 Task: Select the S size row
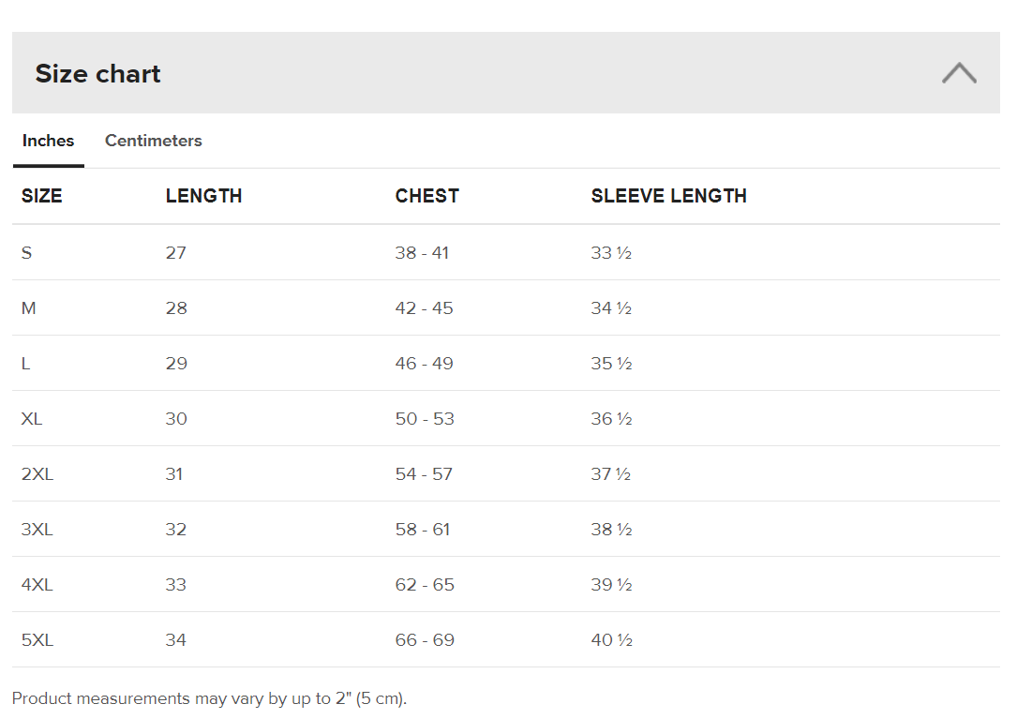tap(506, 252)
